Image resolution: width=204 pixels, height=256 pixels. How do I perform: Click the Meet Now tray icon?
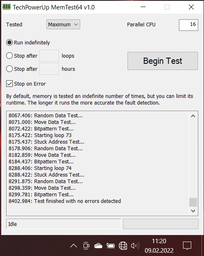(x=86, y=246)
